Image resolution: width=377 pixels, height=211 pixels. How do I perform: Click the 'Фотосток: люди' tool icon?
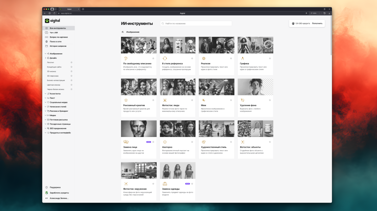[x=165, y=100]
